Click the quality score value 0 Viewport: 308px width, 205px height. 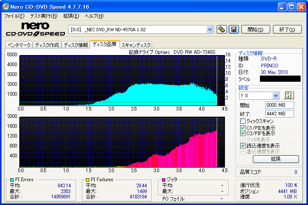tap(296, 172)
